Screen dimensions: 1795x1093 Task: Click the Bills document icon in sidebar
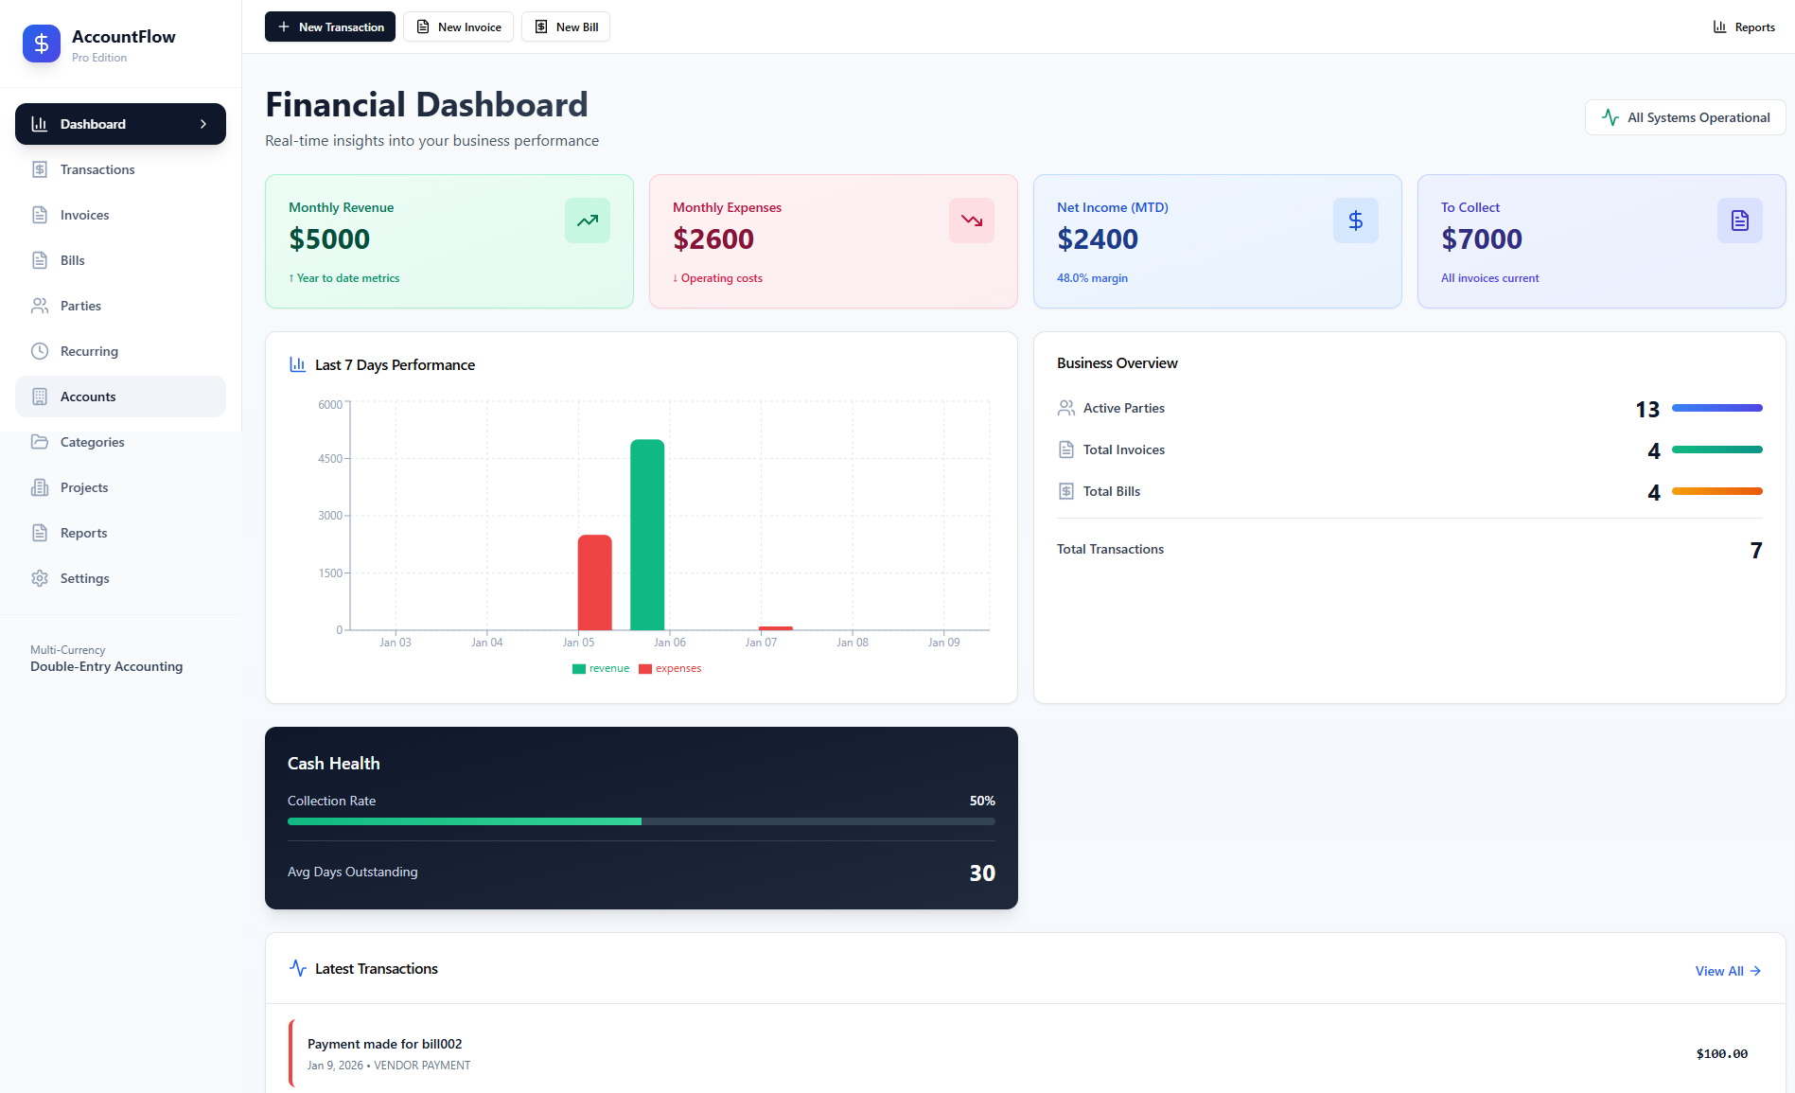[x=40, y=260]
